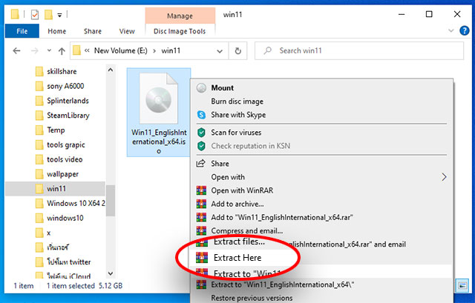Expand the Open with submenu arrow

click(x=444, y=177)
